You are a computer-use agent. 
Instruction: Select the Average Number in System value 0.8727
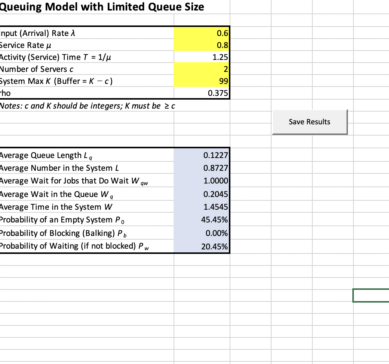pyautogui.click(x=202, y=168)
